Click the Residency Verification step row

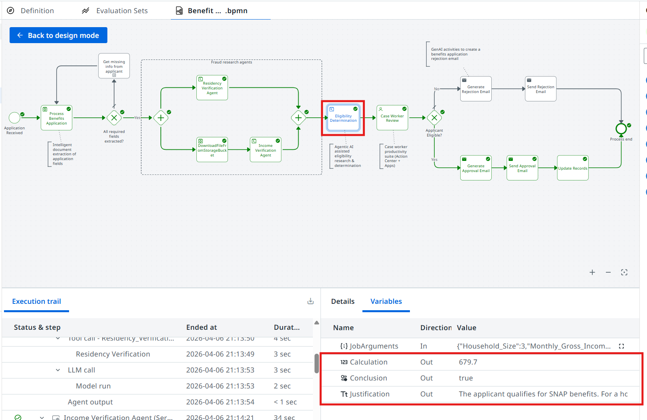[157, 354]
